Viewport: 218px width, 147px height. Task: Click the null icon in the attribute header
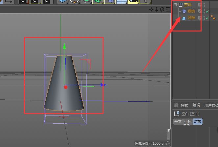pos(177,114)
